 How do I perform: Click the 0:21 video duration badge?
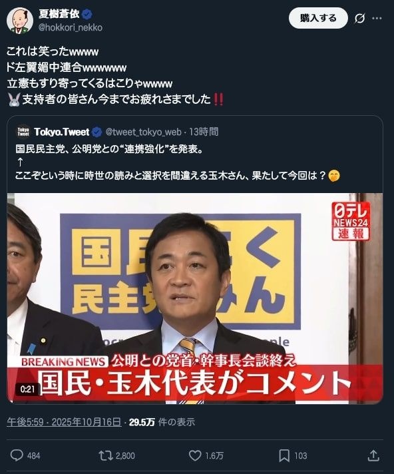pos(27,389)
